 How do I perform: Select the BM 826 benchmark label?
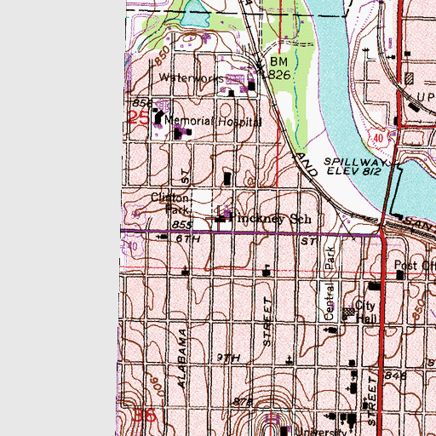point(279,68)
